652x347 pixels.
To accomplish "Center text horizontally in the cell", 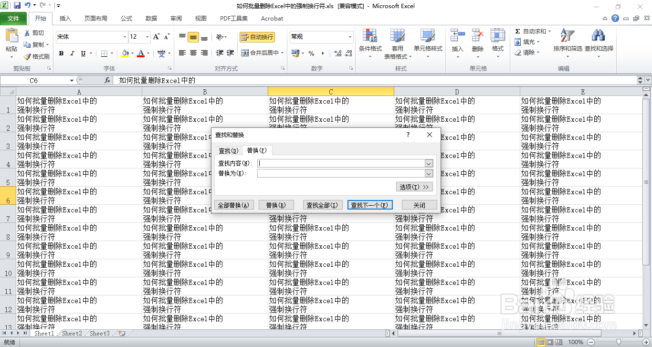I will [193, 53].
